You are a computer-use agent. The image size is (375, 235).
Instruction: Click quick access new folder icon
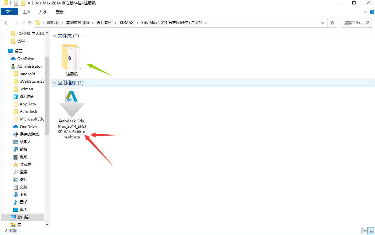23,3
